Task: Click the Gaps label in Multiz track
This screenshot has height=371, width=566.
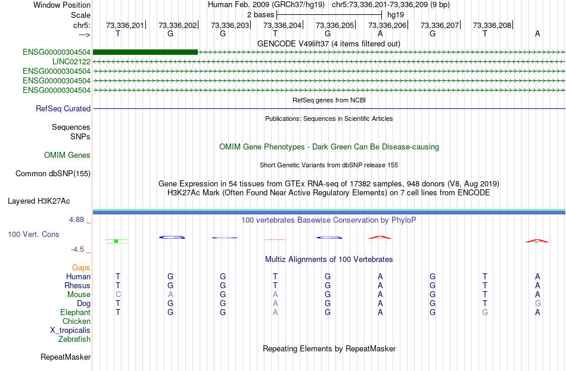Action: pos(81,268)
